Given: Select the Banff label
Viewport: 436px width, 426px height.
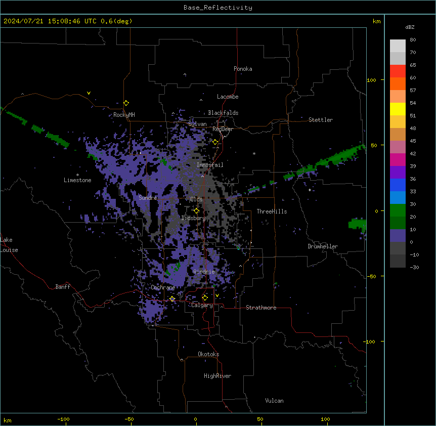Looking at the screenshot, I should click(63, 287).
